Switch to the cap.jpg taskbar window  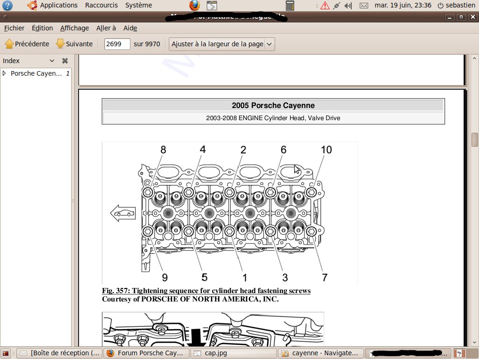(233, 353)
